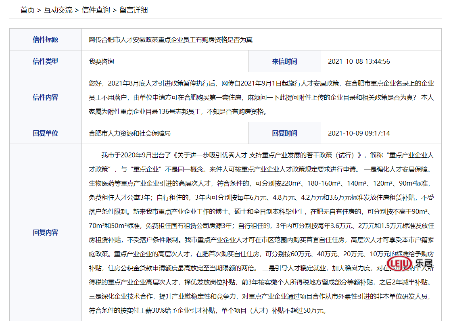Viewport: 451px width, 326px height.
Task: Click the line mentioning 136号志邦员工
Action: (179, 112)
